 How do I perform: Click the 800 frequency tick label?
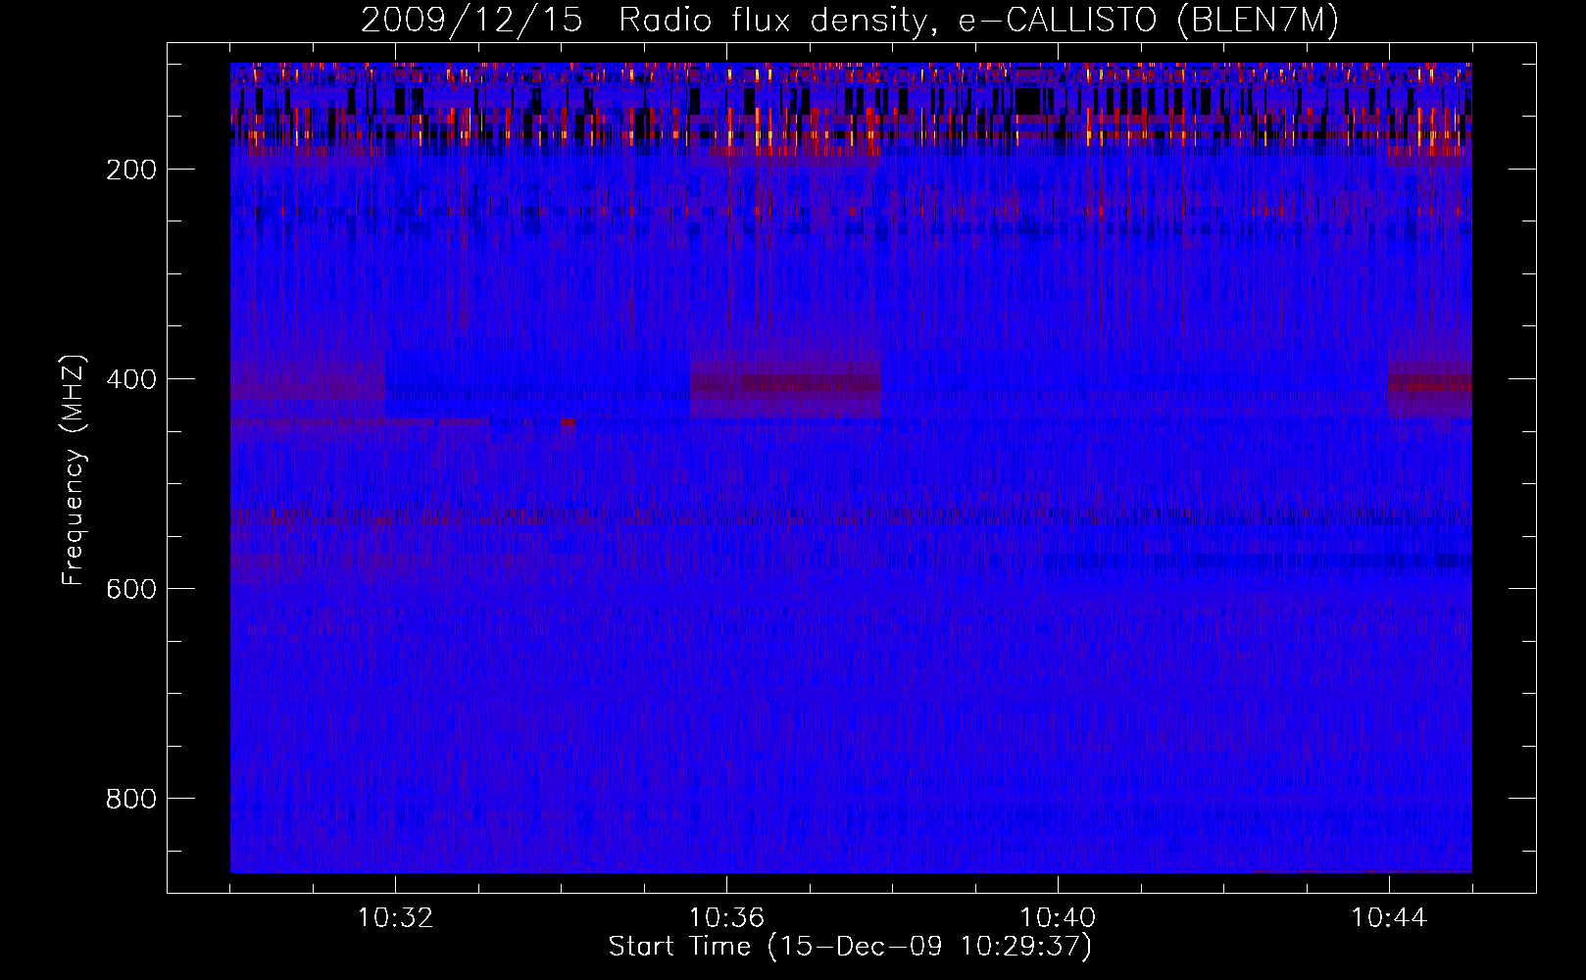click(x=131, y=799)
